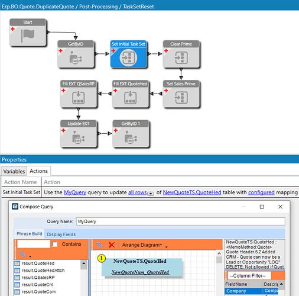
Task: Select the Start flag node
Action: pos(28,33)
